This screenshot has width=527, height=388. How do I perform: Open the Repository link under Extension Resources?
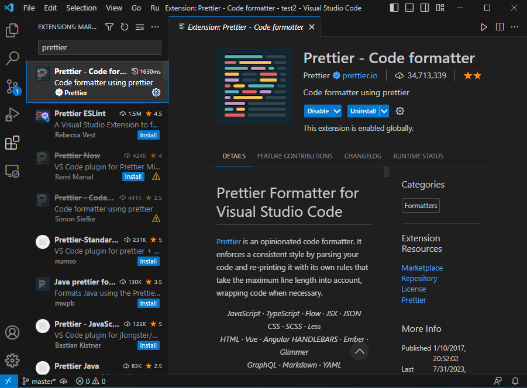click(x=419, y=278)
